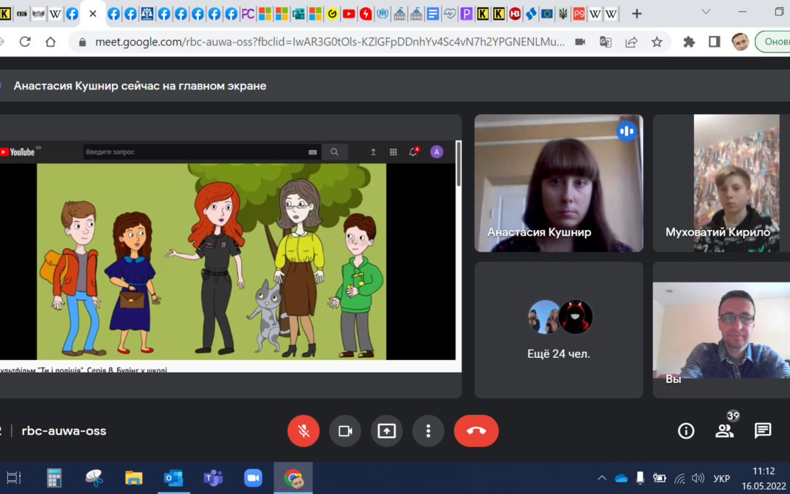Open Zoom from the taskbar
The width and height of the screenshot is (790, 494).
[x=253, y=477]
